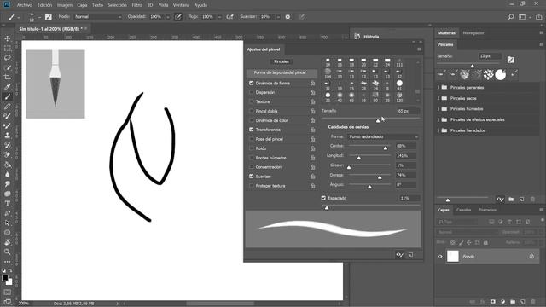Viewport: 546px width, 307px height.
Task: Expand the Pinceles secos folder
Action: tap(439, 98)
